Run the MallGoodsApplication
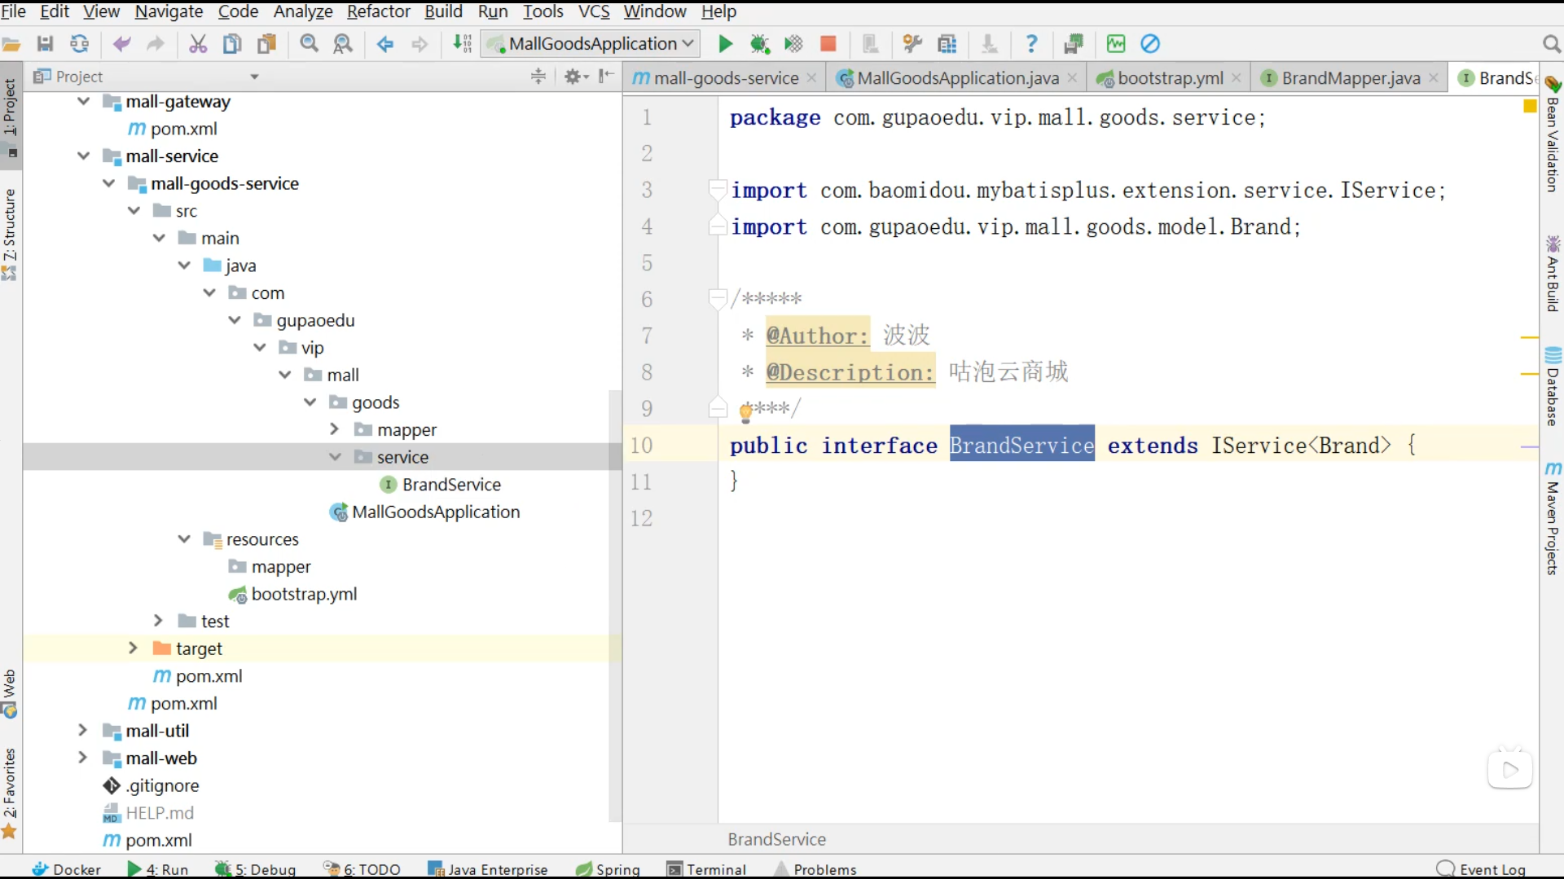Screen dimensions: 1564x879 pos(724,43)
